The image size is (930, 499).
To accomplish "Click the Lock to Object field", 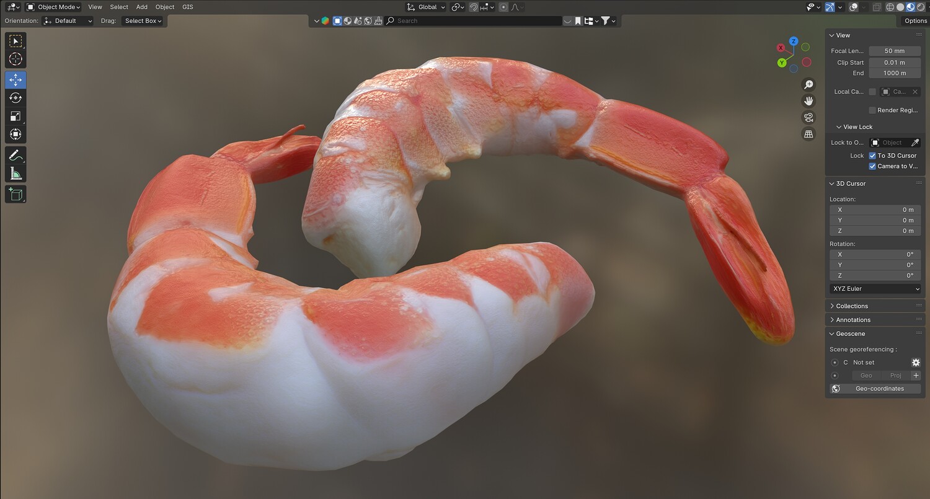I will pyautogui.click(x=890, y=143).
